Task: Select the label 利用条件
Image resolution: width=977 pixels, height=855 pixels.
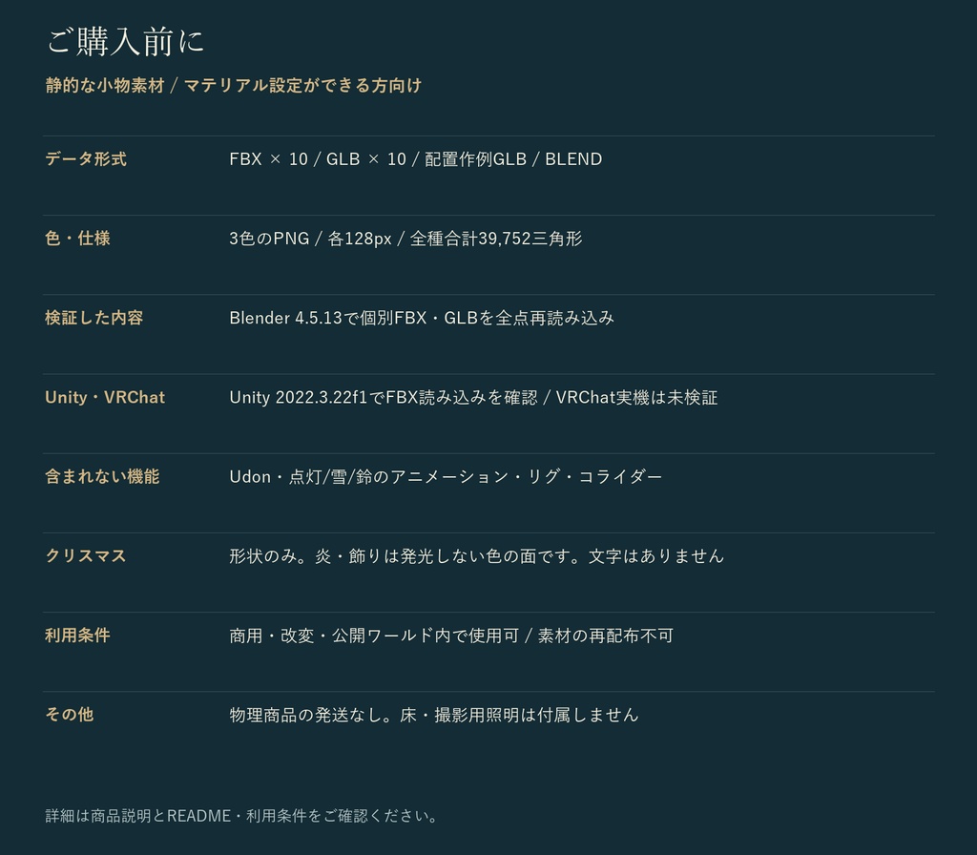Action: point(78,635)
